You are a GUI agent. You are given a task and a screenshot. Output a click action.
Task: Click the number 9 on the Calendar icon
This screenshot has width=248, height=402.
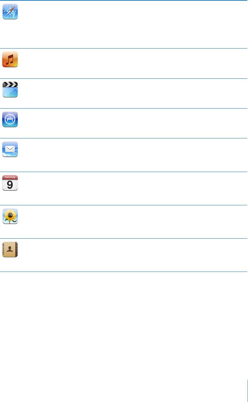pos(10,185)
